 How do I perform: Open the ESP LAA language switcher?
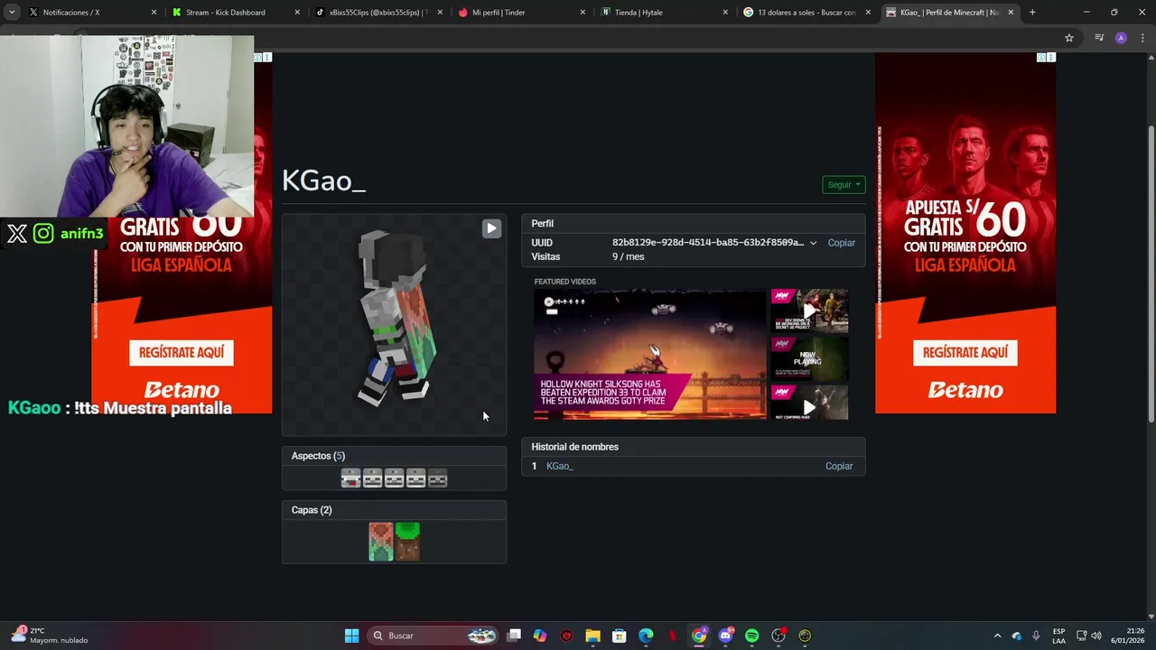tap(1058, 636)
